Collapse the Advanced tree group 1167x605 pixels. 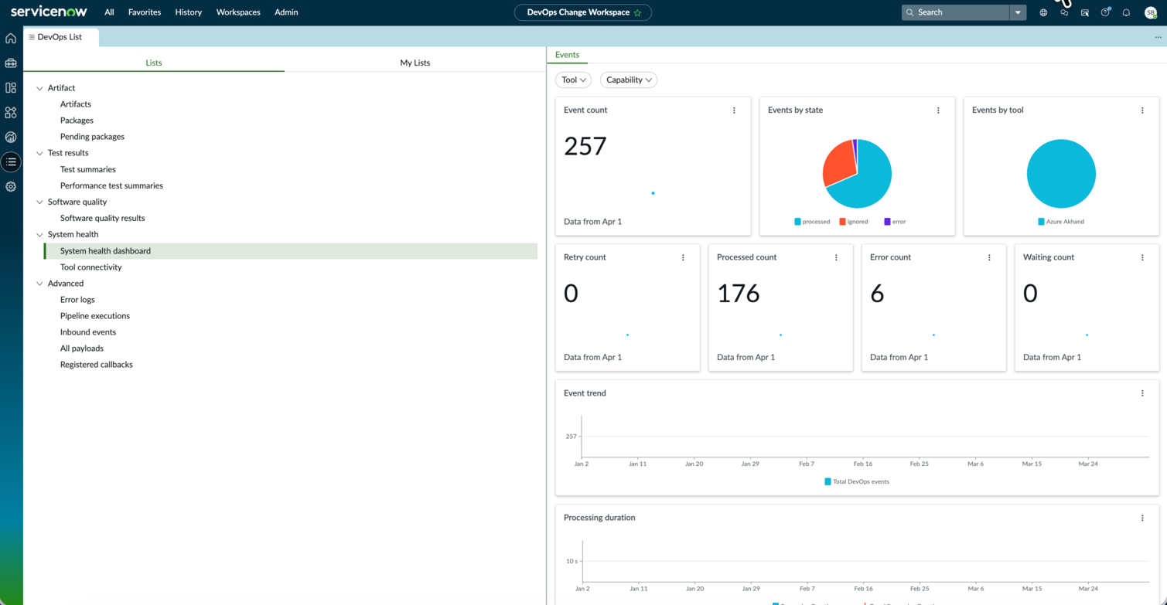(x=40, y=284)
